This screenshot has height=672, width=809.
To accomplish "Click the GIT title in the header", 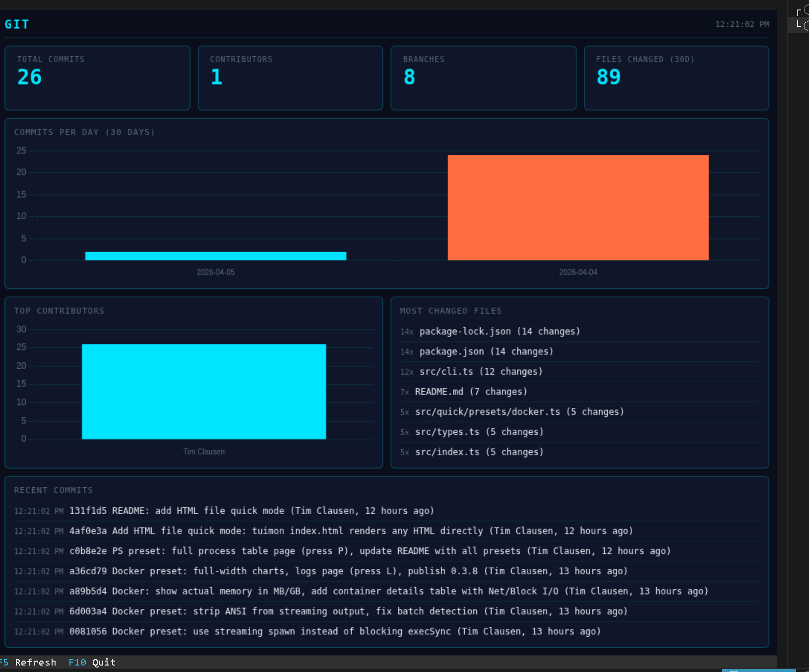I will pyautogui.click(x=16, y=24).
